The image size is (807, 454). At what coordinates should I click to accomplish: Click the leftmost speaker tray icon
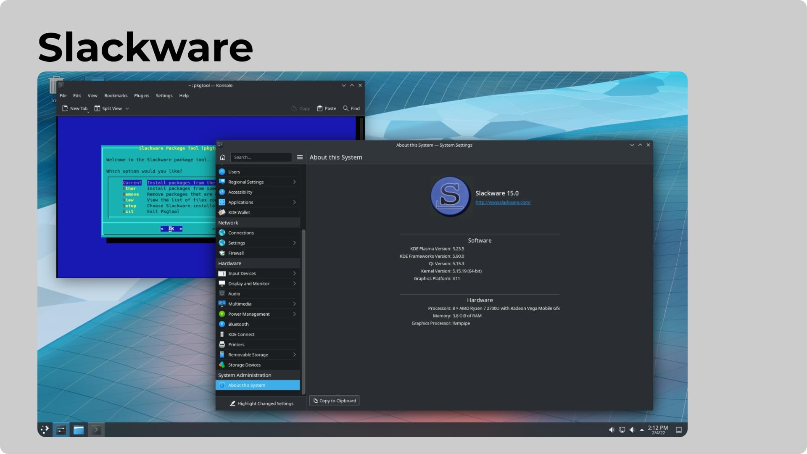(x=612, y=430)
